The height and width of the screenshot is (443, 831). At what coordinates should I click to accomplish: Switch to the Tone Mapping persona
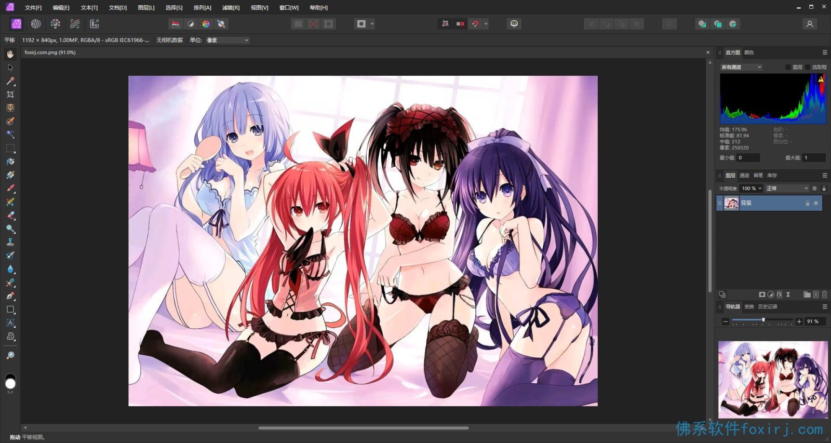click(x=75, y=24)
